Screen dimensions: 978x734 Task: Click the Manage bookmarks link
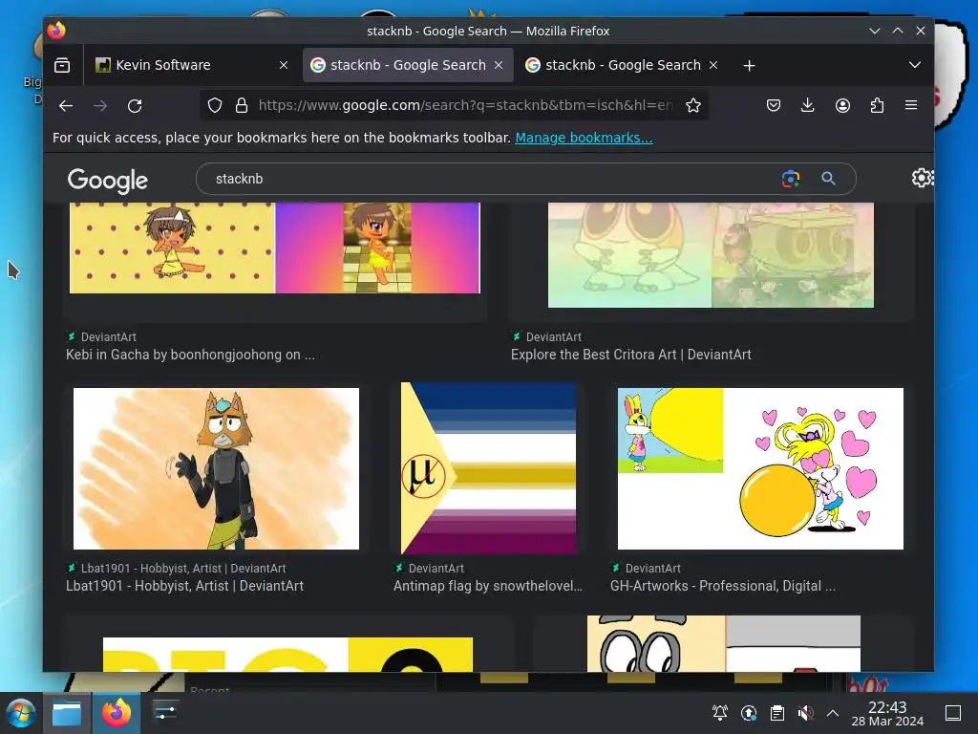click(x=584, y=138)
